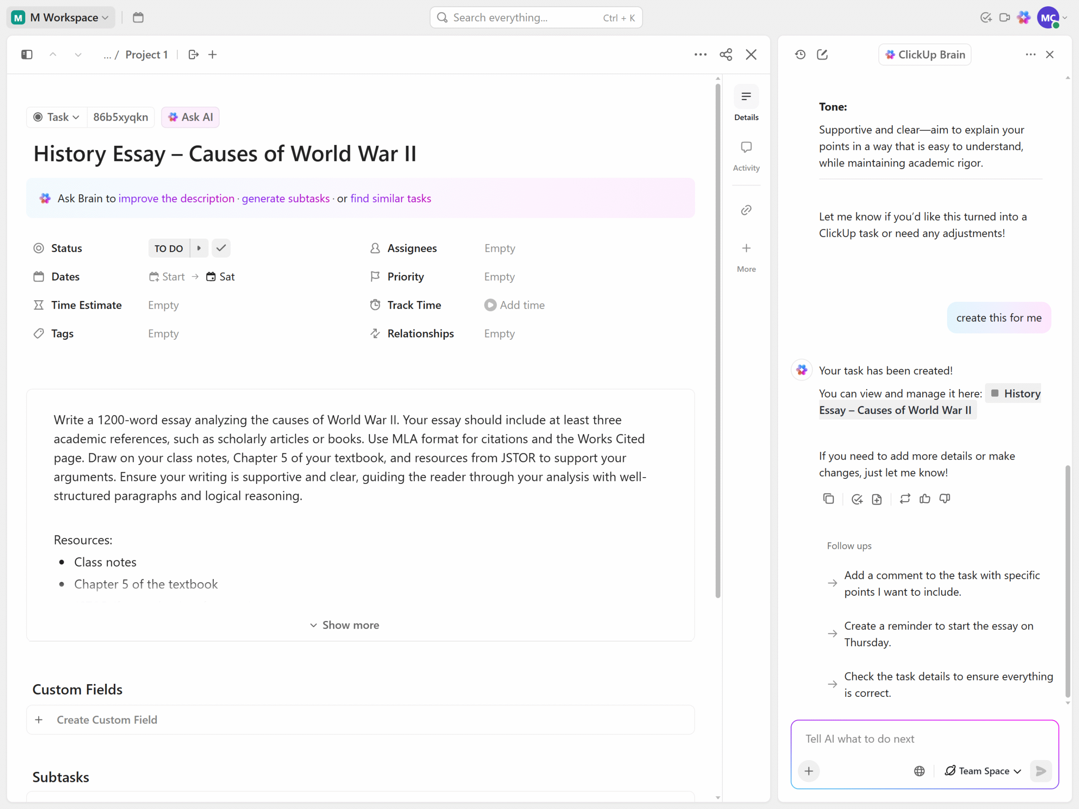Create doc from AI response icon
The height and width of the screenshot is (809, 1079).
coord(877,499)
